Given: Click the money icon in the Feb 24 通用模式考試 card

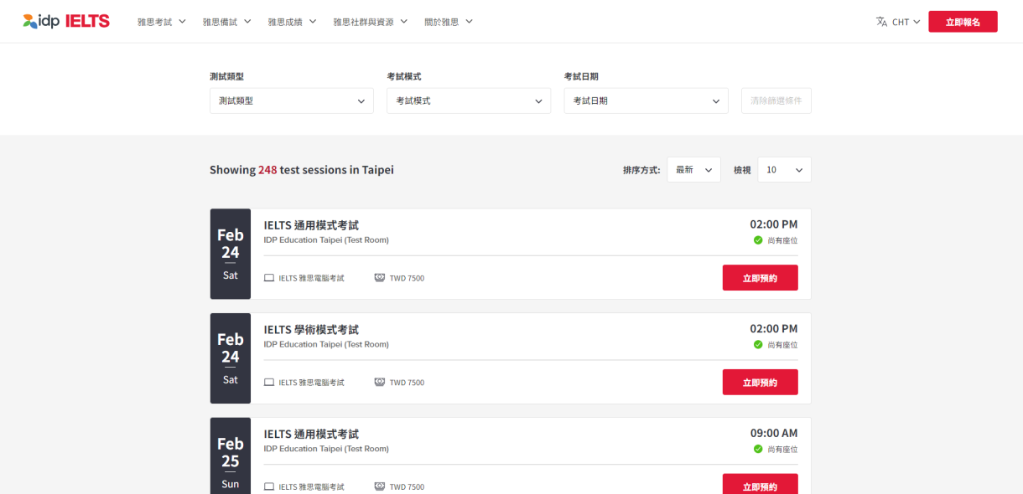Looking at the screenshot, I should 380,278.
